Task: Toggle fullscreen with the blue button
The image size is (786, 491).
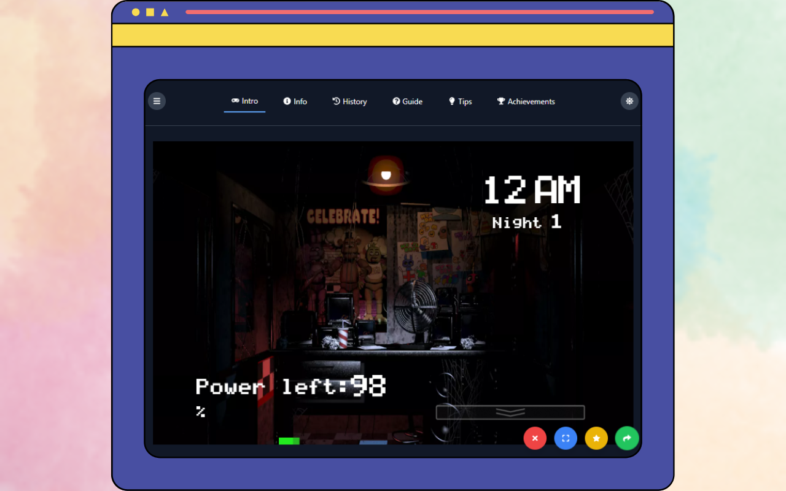Action: coord(566,438)
